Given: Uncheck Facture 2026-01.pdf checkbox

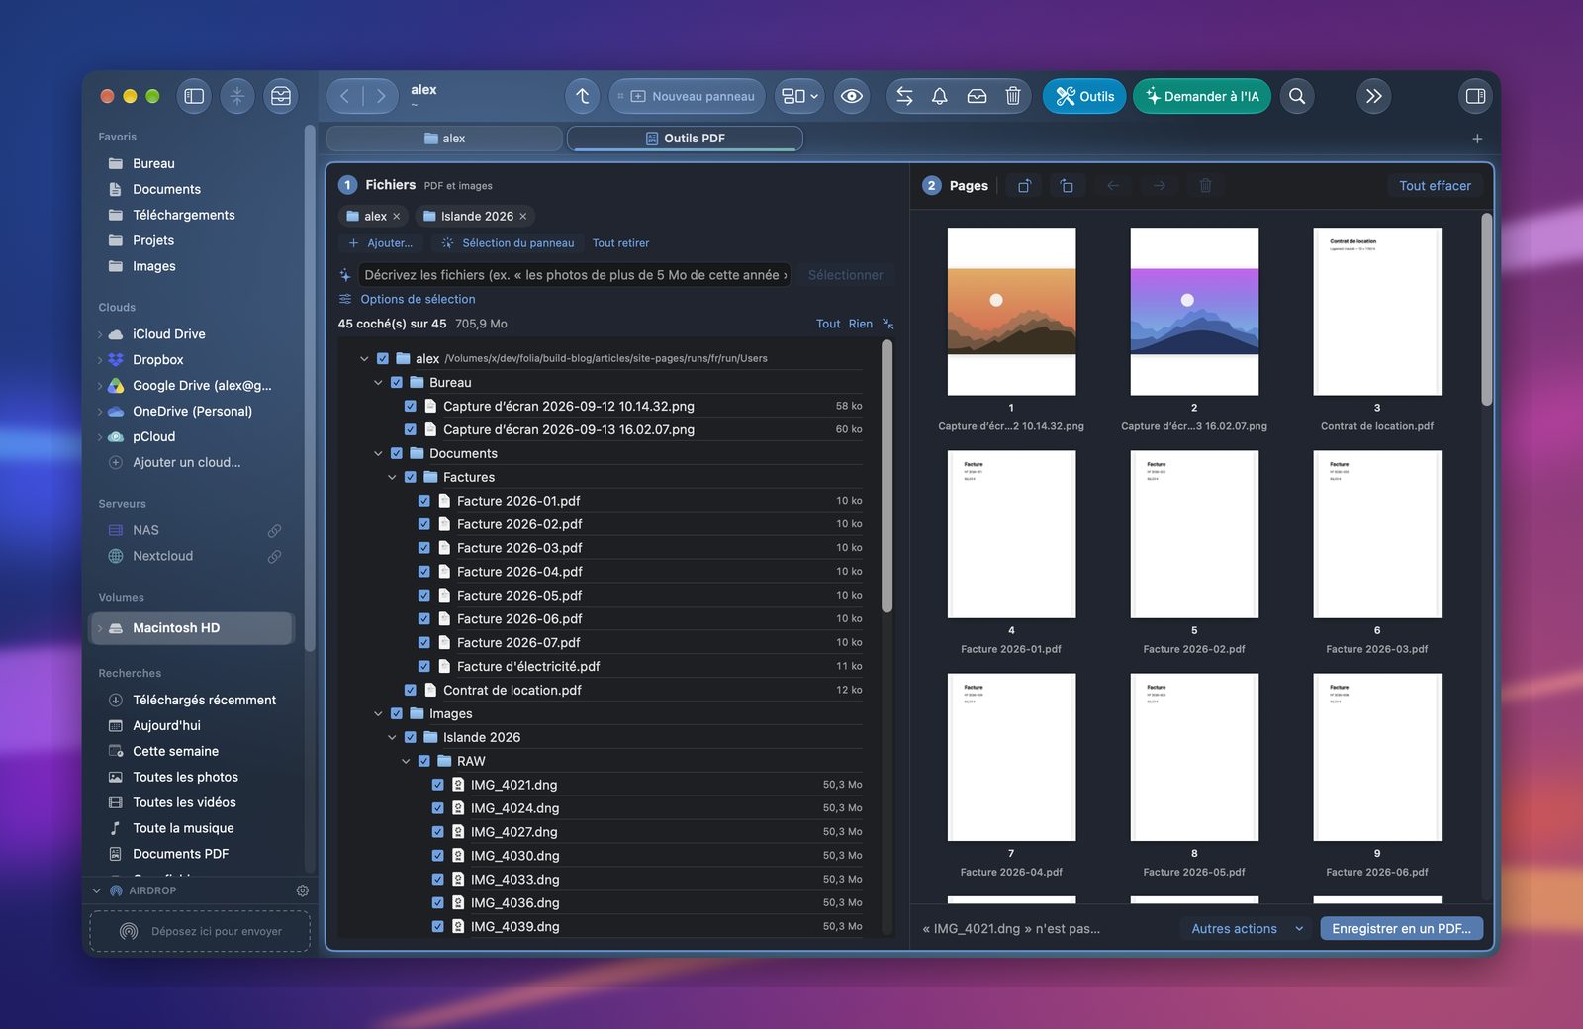Looking at the screenshot, I should [x=424, y=501].
